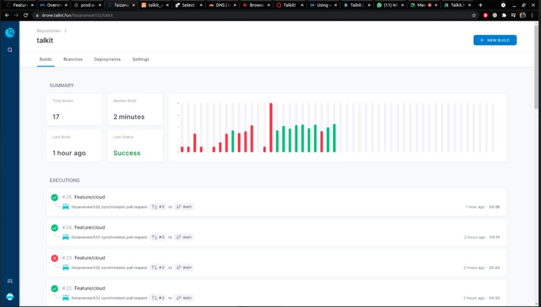Open the Chrome three-dot menu
This screenshot has width=541, height=307.
pyautogui.click(x=532, y=15)
